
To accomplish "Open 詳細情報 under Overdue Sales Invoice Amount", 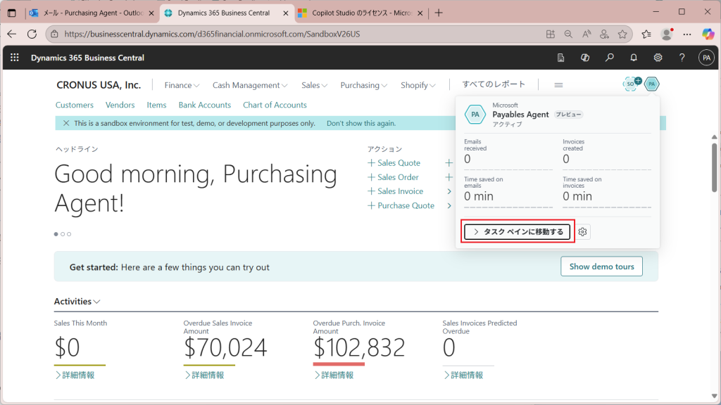I will [x=205, y=375].
